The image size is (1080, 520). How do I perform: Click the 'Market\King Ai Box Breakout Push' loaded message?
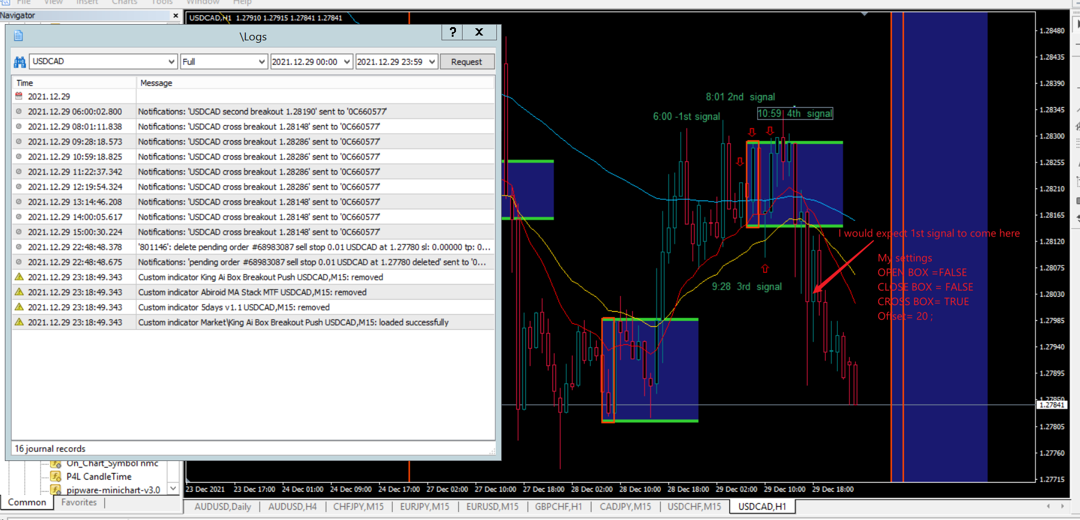293,322
